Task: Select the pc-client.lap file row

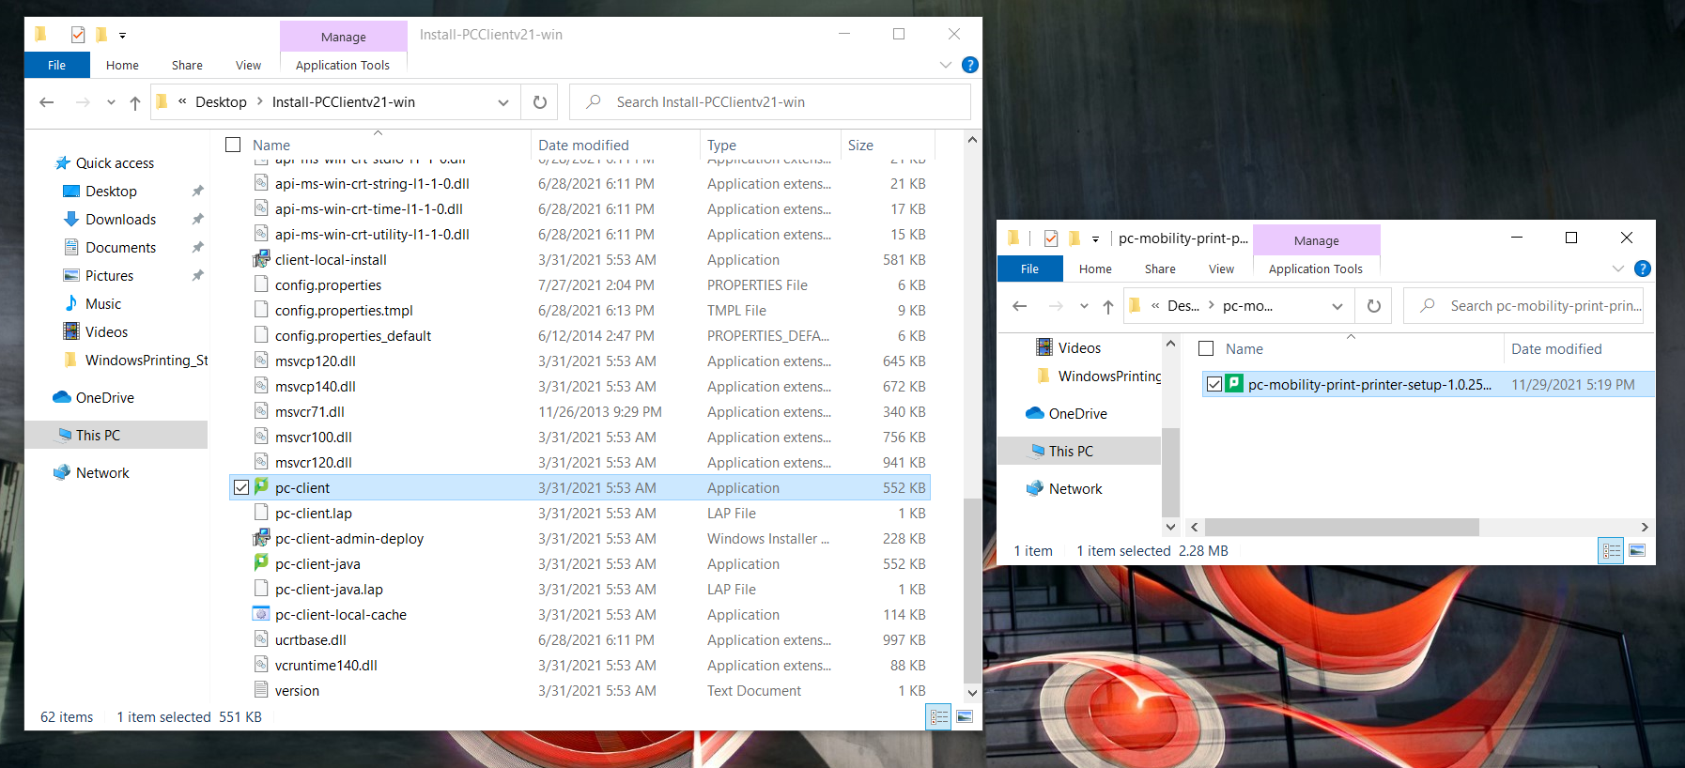Action: (580, 513)
